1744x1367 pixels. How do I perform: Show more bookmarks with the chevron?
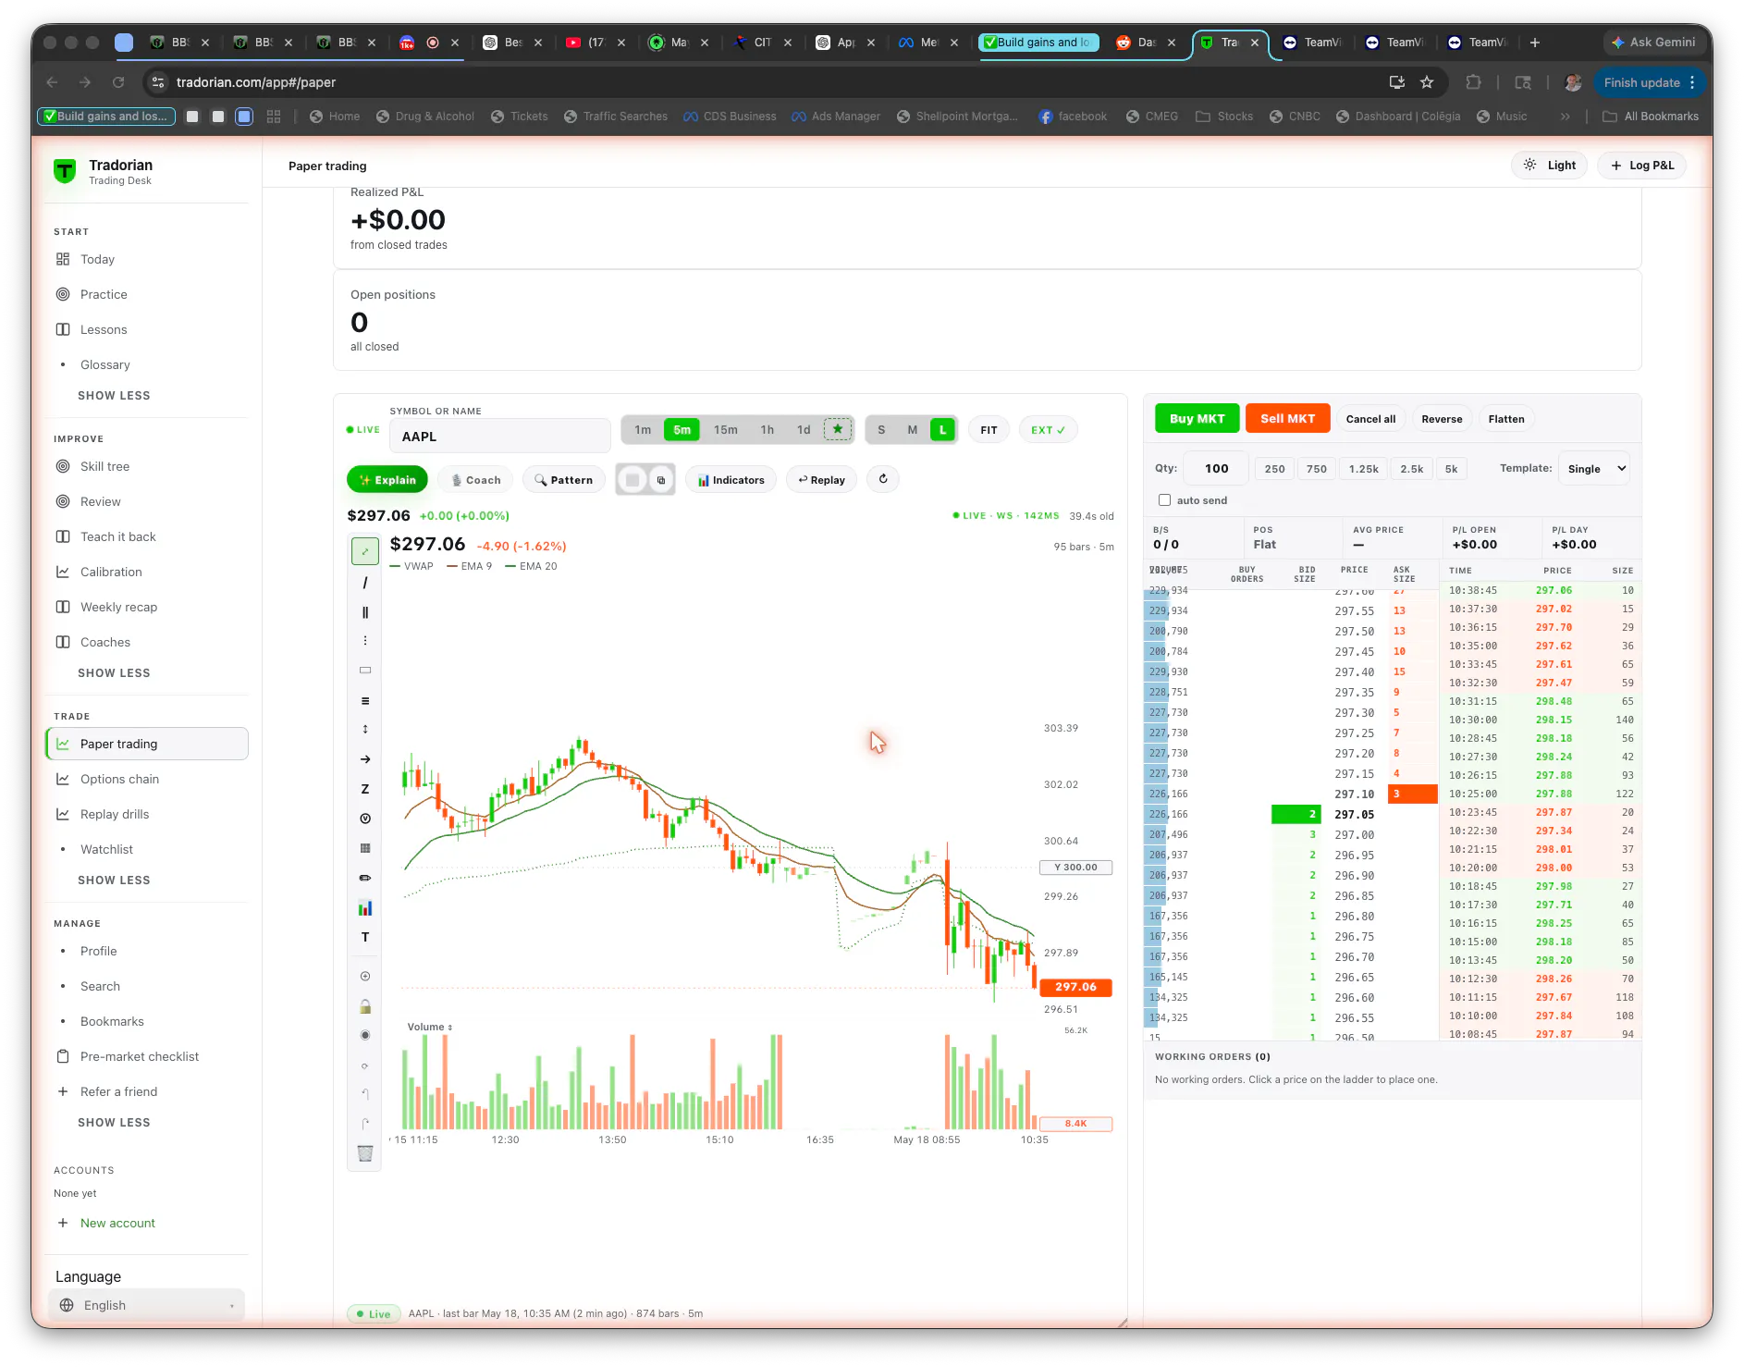click(1565, 117)
